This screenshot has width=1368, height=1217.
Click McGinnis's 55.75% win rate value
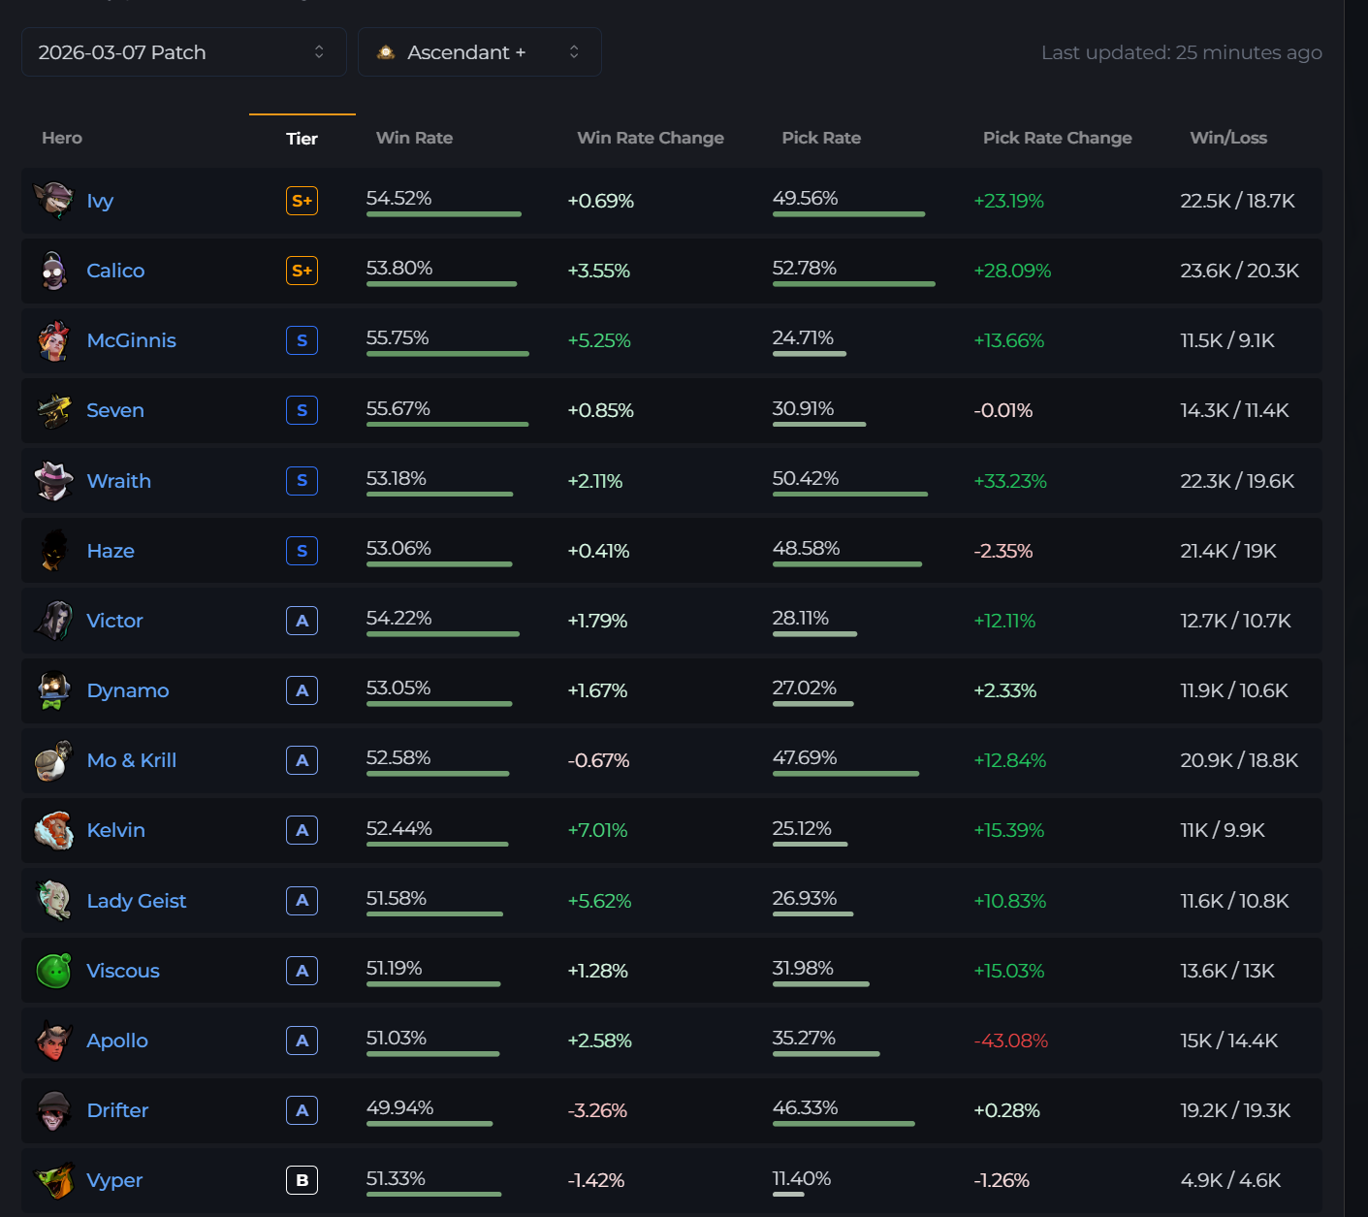[398, 337]
